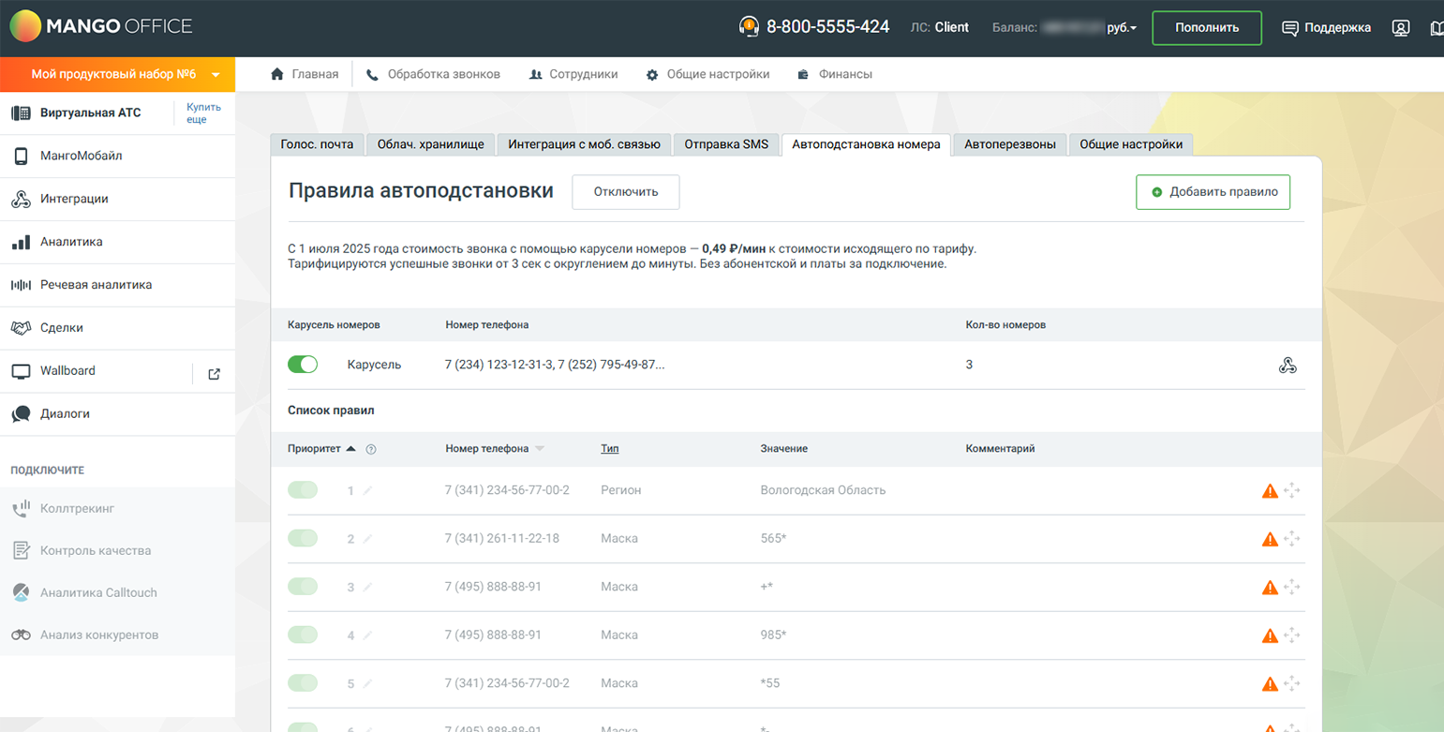Click the help icon next to Приоритет
Screen dimensions: 1444x732
tap(371, 450)
